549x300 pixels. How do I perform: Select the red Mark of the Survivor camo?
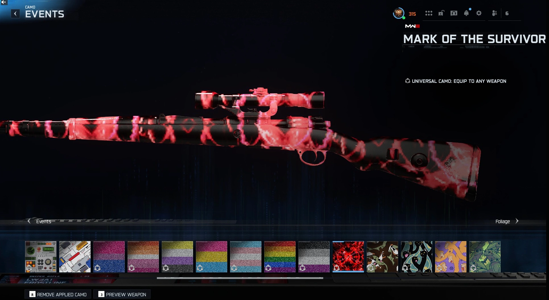(348, 257)
